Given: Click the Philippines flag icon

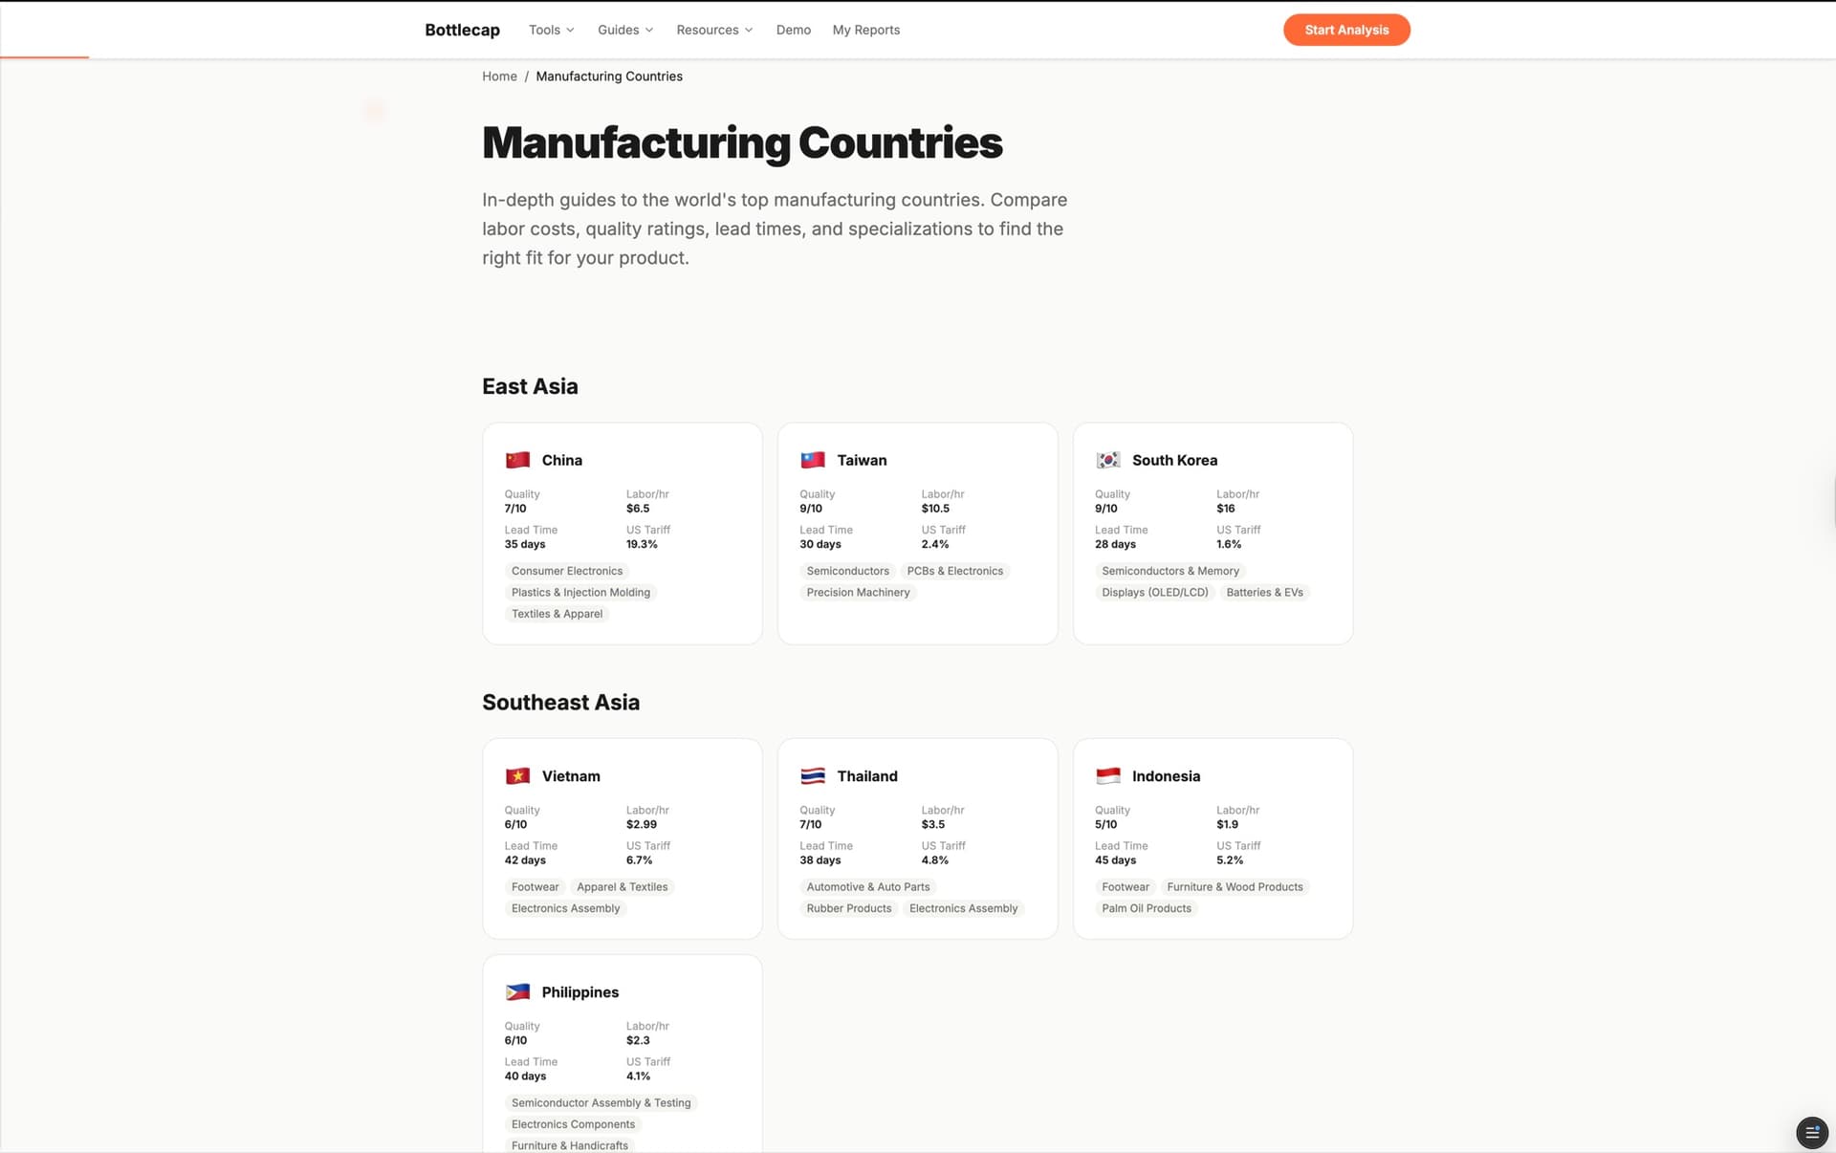Looking at the screenshot, I should pos(517,992).
